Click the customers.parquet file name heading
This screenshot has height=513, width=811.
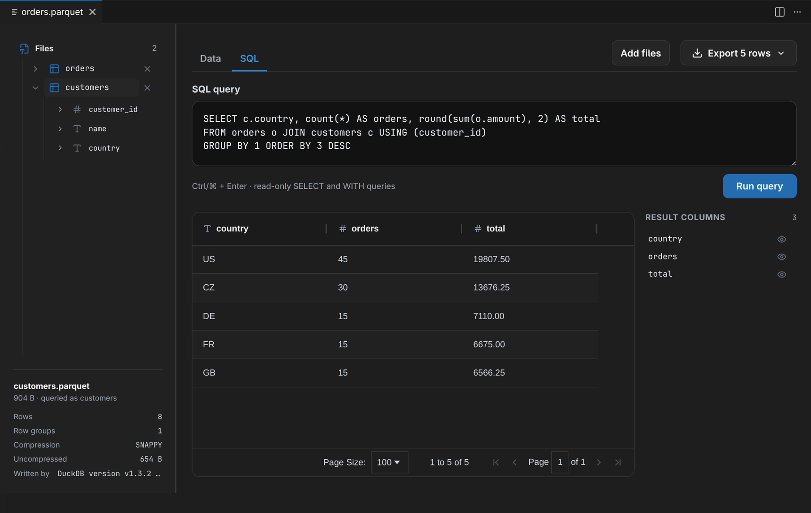tap(51, 386)
